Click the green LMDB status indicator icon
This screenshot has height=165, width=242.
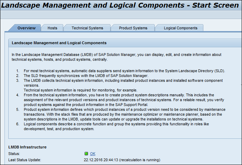pos(86,154)
